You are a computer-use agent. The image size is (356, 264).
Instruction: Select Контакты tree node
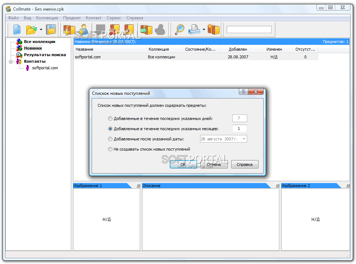click(35, 61)
